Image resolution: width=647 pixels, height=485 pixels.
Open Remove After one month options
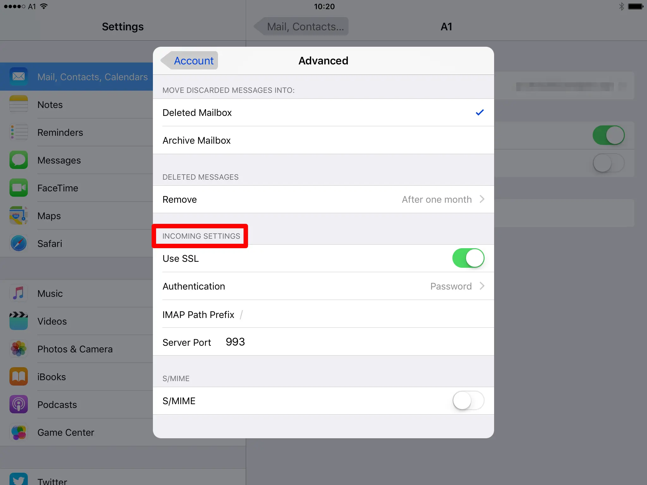[x=323, y=200]
